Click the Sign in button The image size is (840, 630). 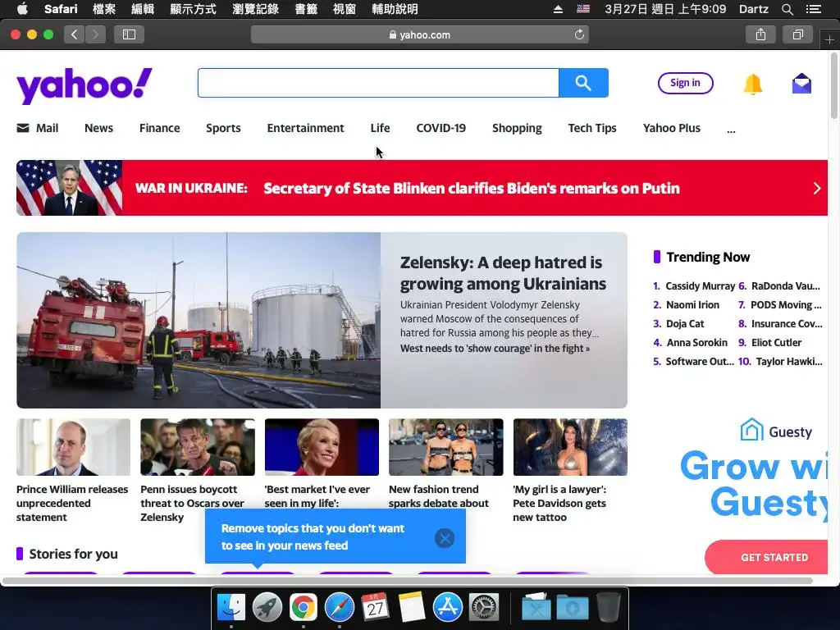tap(685, 83)
